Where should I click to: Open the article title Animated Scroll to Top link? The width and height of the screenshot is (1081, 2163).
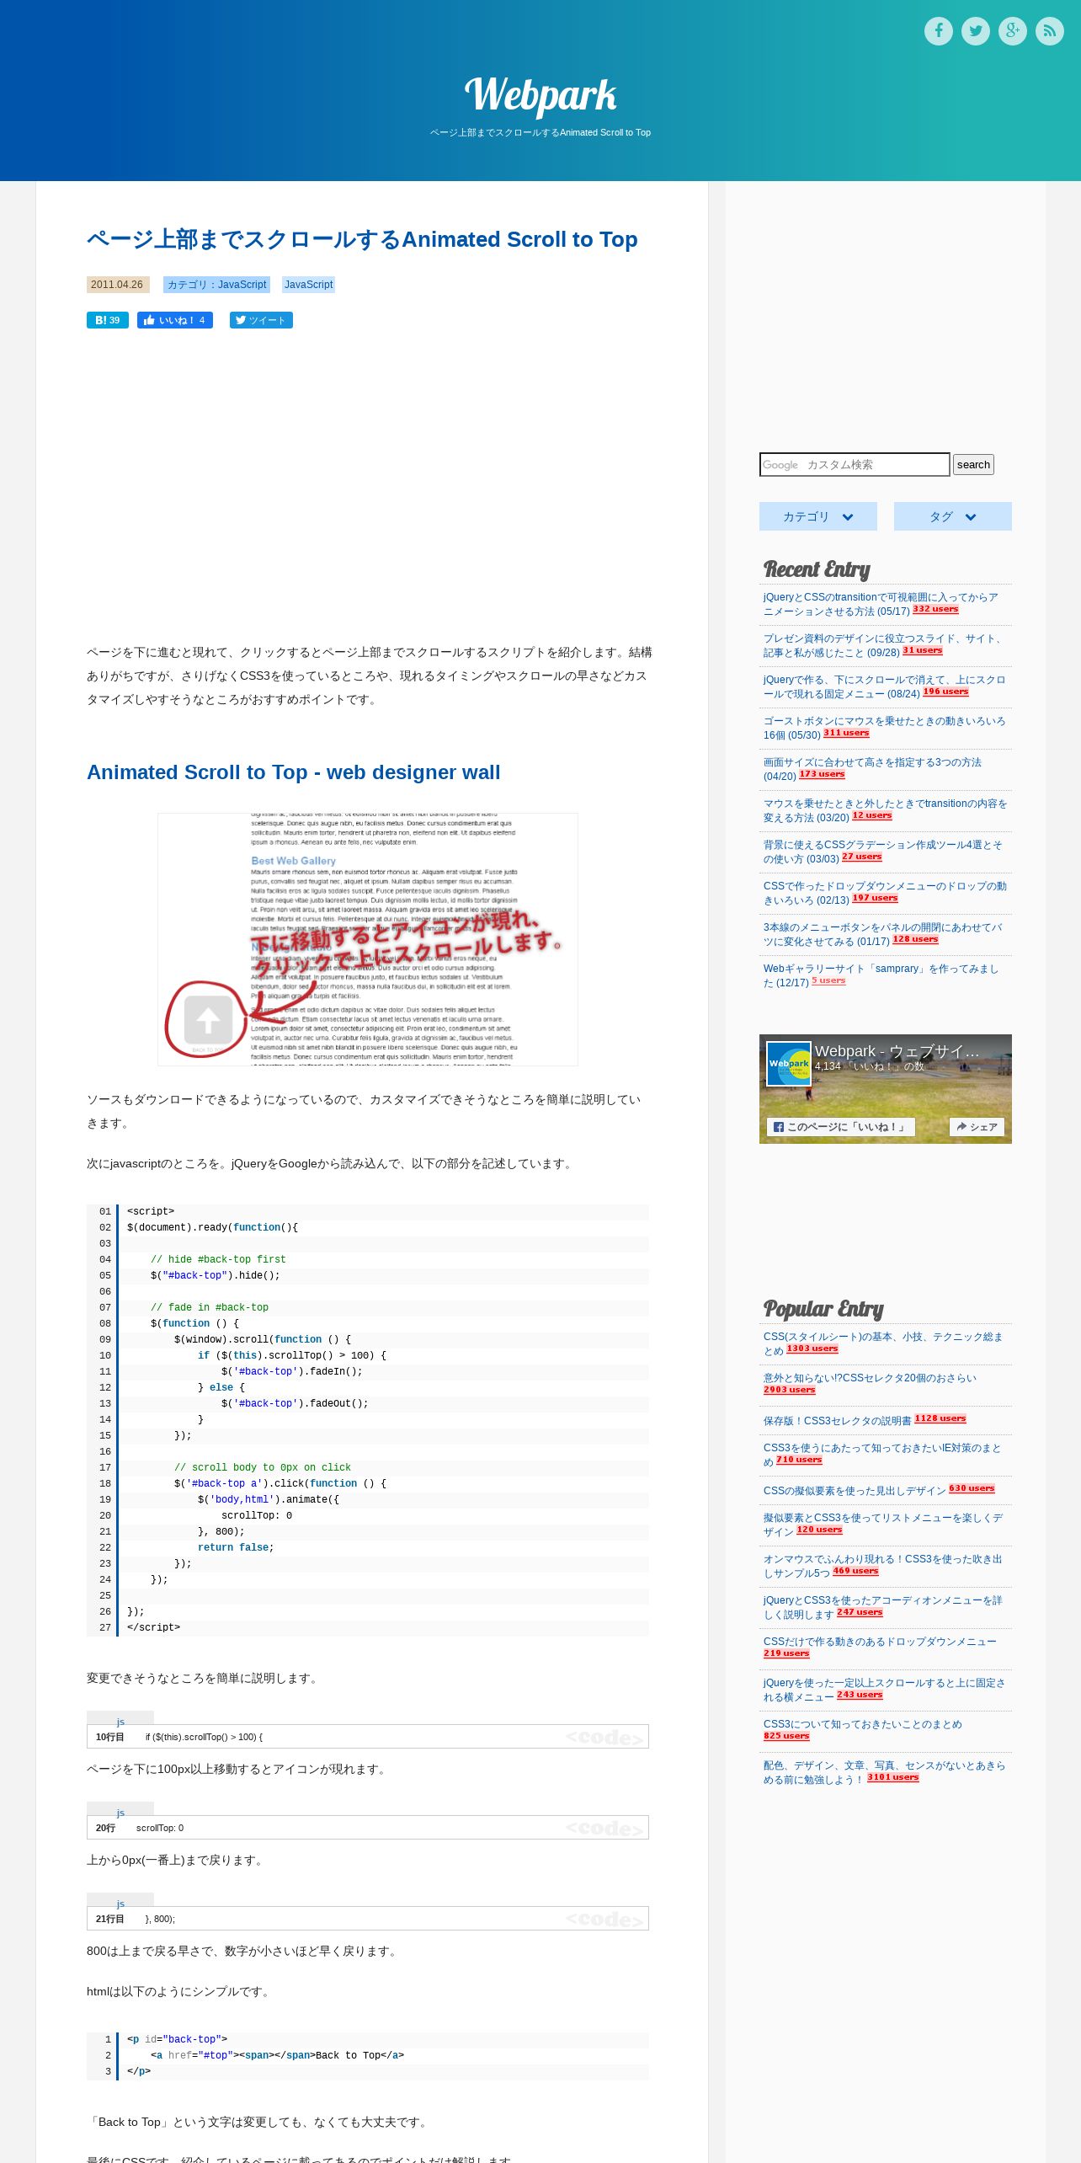click(362, 239)
